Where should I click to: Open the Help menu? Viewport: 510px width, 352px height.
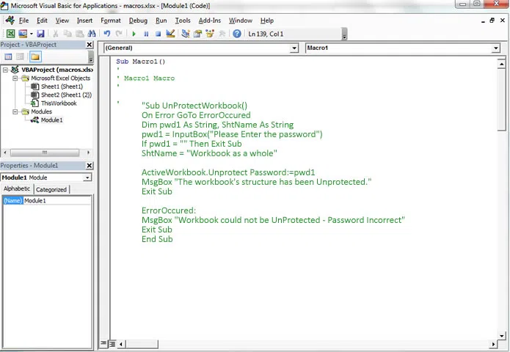[x=267, y=21]
